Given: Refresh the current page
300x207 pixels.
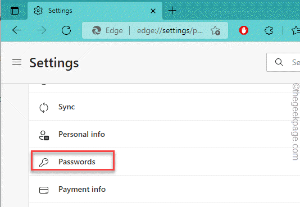Looking at the screenshot, I should coord(66,30).
